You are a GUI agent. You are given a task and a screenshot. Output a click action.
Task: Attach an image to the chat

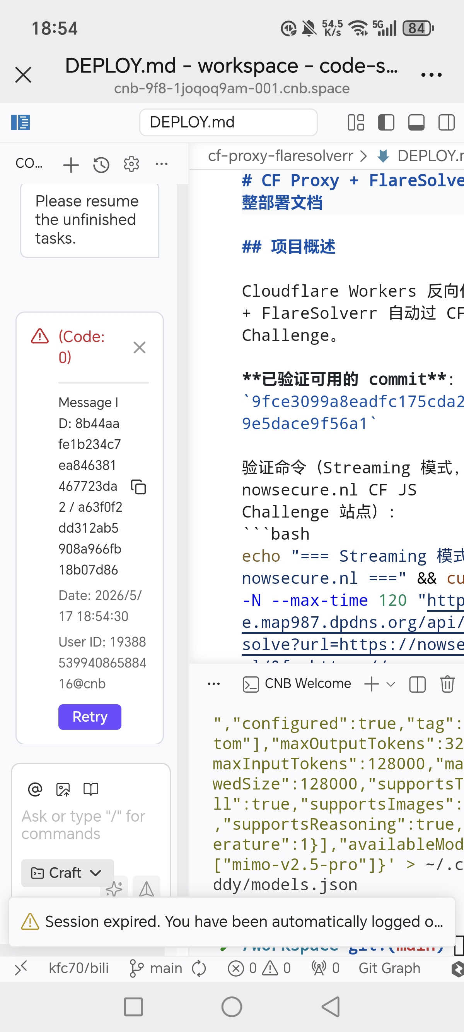(63, 789)
